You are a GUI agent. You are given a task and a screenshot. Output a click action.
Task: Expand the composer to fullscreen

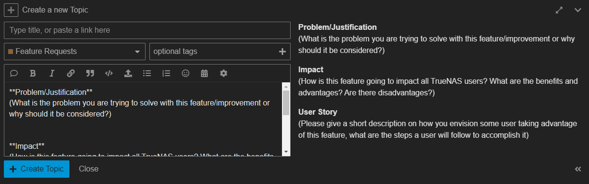coord(559,10)
